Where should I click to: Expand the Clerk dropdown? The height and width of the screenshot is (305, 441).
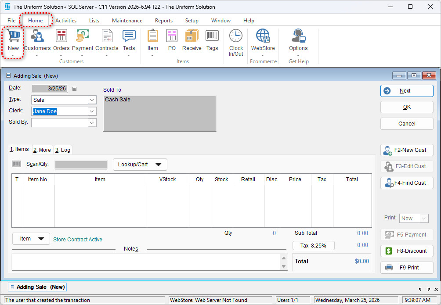[x=92, y=111]
